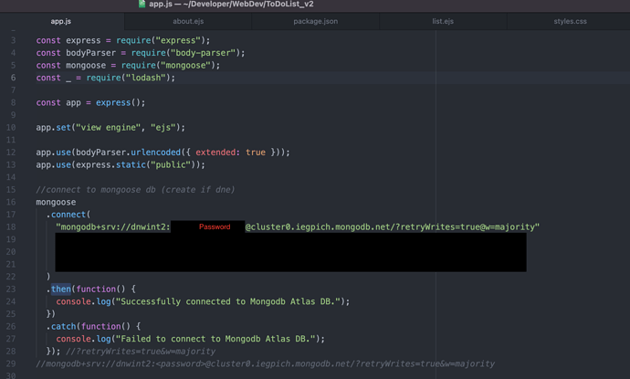
Task: Place cursor on highlighted "then" keyword
Action: pos(60,289)
